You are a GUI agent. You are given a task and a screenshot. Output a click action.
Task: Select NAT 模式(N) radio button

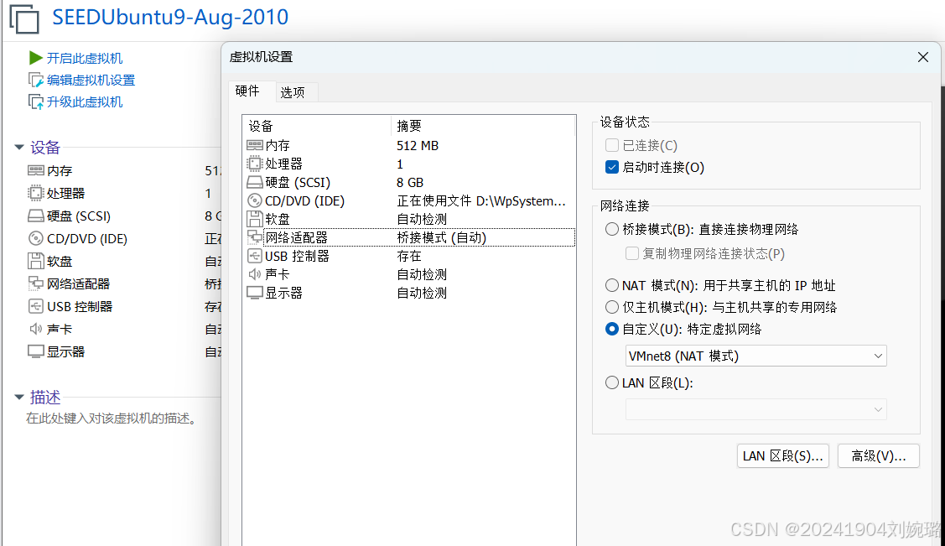coord(612,285)
